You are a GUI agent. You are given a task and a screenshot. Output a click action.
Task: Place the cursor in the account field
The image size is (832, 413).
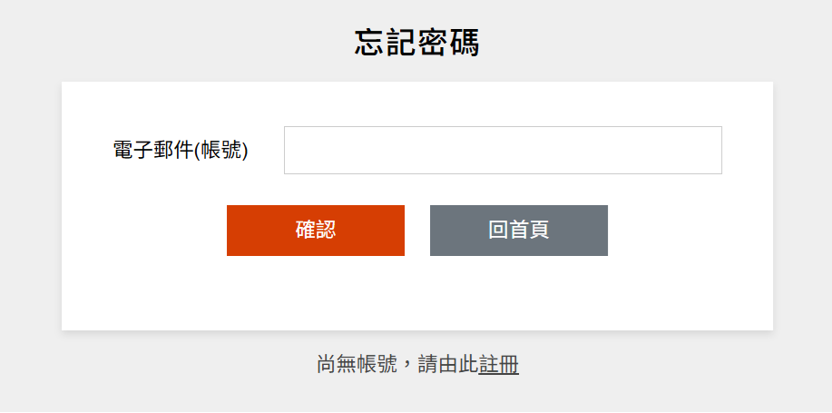[503, 150]
